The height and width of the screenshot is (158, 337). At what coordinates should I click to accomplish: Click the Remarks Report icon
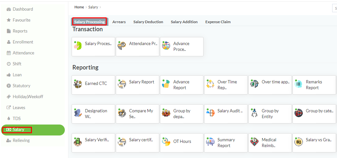point(299,84)
